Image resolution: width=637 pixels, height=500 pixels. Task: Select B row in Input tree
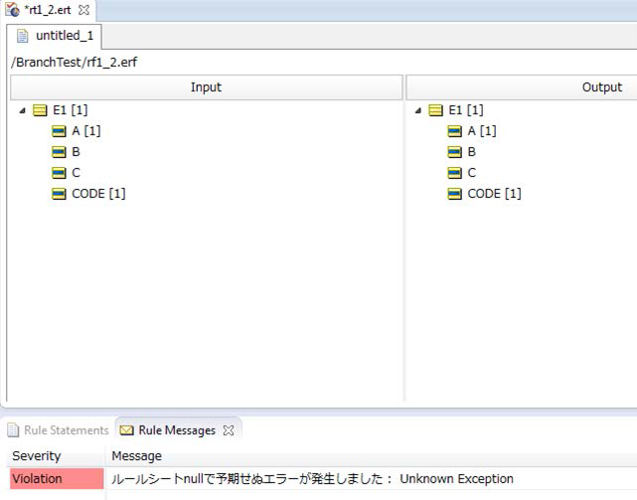pos(76,152)
